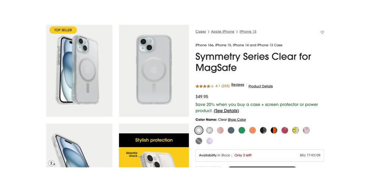Screen dimensions: 377x188
Task: View the back-of-case product image
Action: (x=154, y=71)
